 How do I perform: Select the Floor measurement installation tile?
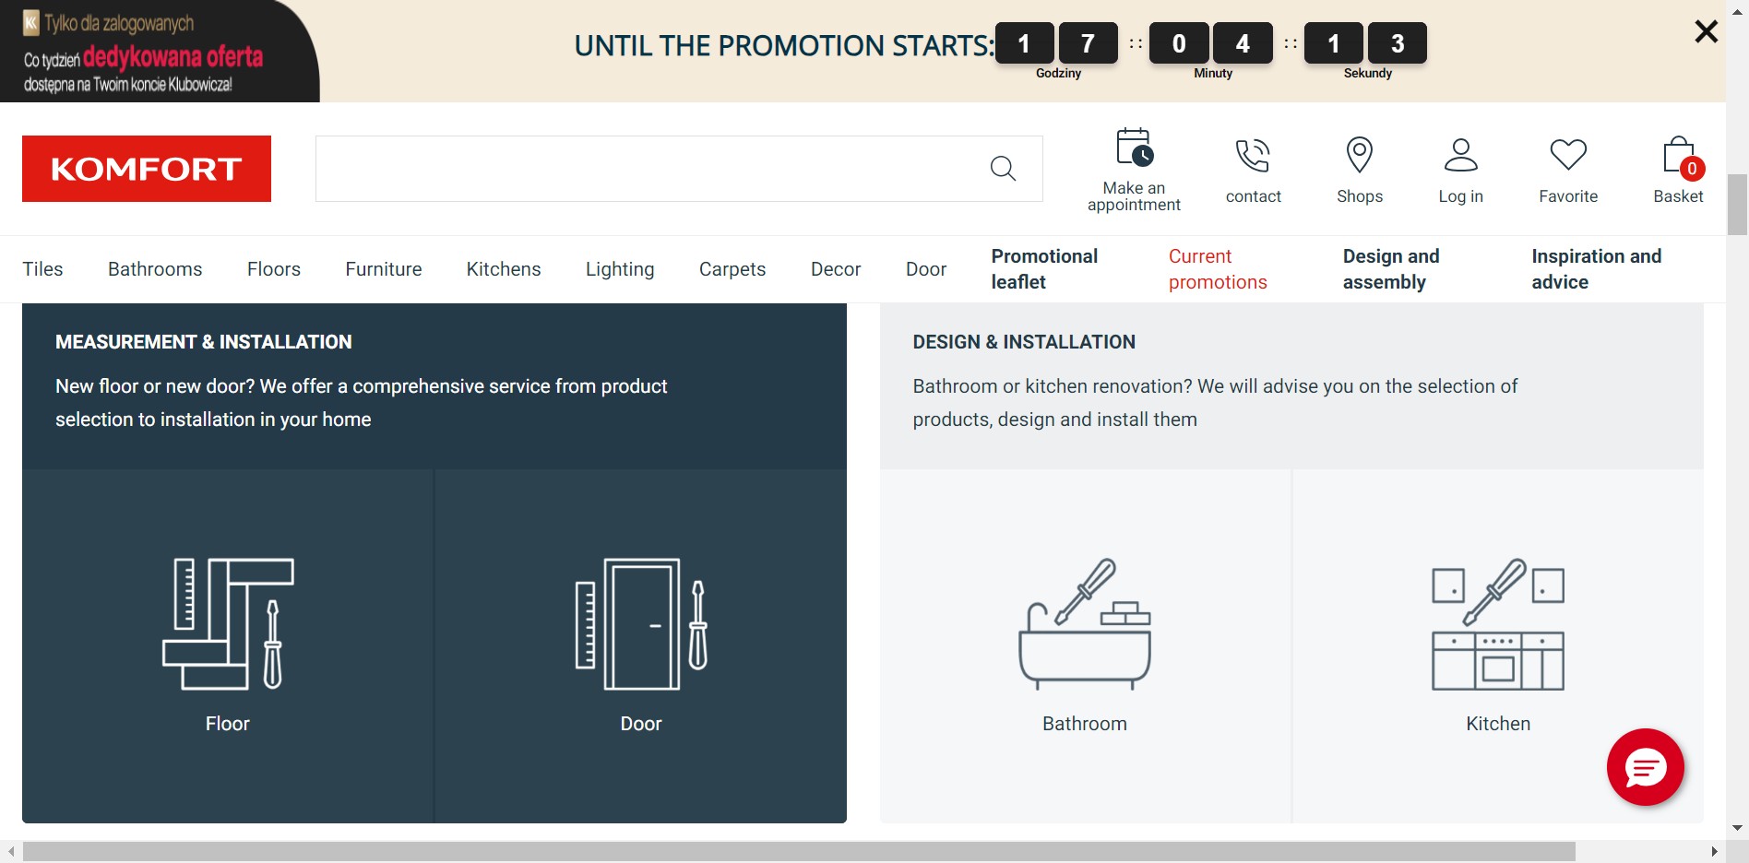pyautogui.click(x=228, y=645)
